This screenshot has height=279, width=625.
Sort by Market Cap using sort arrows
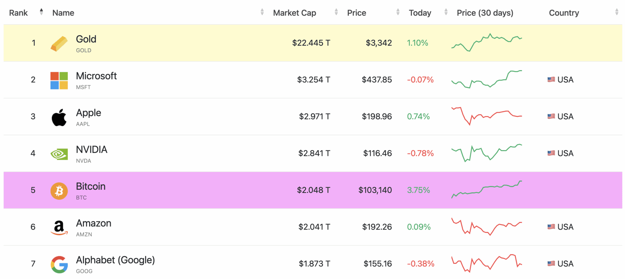point(336,12)
